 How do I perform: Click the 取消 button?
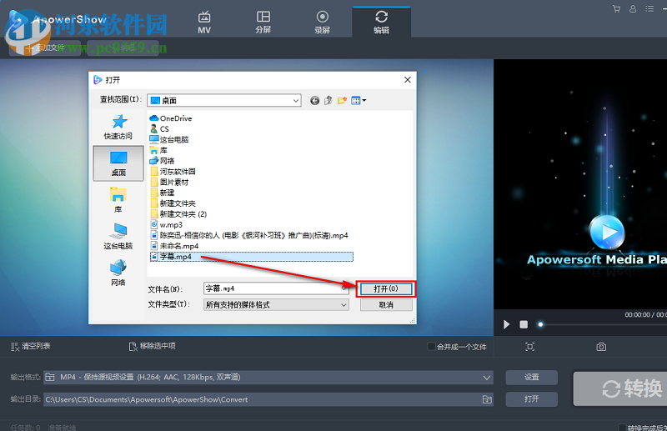click(386, 305)
